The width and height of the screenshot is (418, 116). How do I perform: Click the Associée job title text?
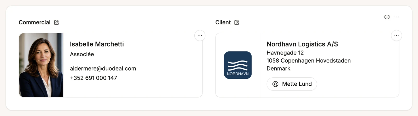point(82,54)
